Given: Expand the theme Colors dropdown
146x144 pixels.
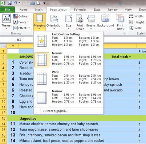Looking at the screenshot, I should click(x=22, y=16).
